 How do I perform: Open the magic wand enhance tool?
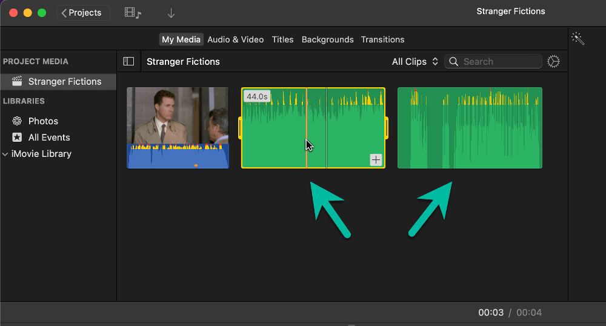(x=578, y=38)
